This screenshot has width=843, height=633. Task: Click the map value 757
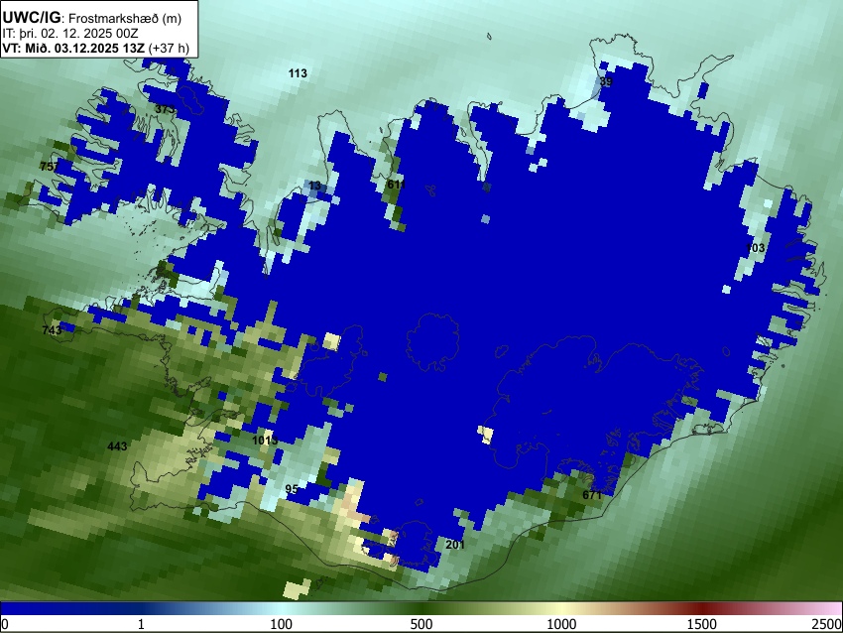click(x=50, y=167)
